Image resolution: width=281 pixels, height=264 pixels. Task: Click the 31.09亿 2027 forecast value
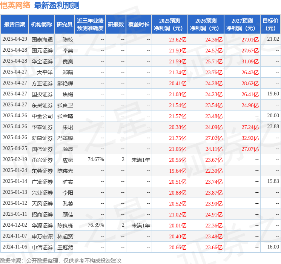[x=250, y=61]
